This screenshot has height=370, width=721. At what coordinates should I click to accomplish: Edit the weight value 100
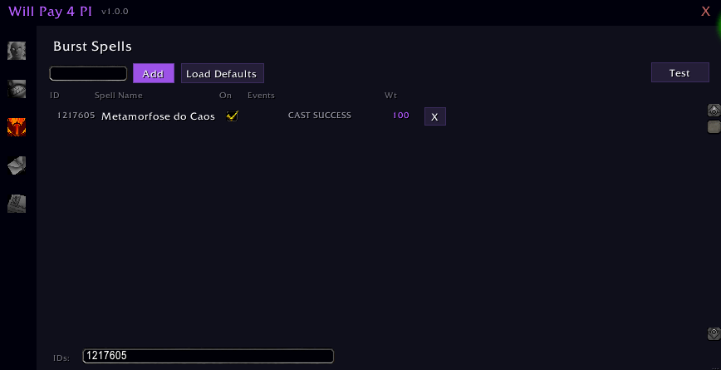tap(401, 116)
